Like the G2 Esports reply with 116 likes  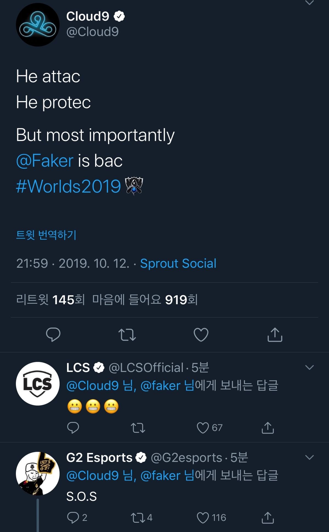[x=203, y=517]
